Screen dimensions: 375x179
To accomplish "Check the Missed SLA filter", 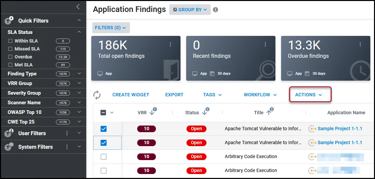I will coord(10,49).
